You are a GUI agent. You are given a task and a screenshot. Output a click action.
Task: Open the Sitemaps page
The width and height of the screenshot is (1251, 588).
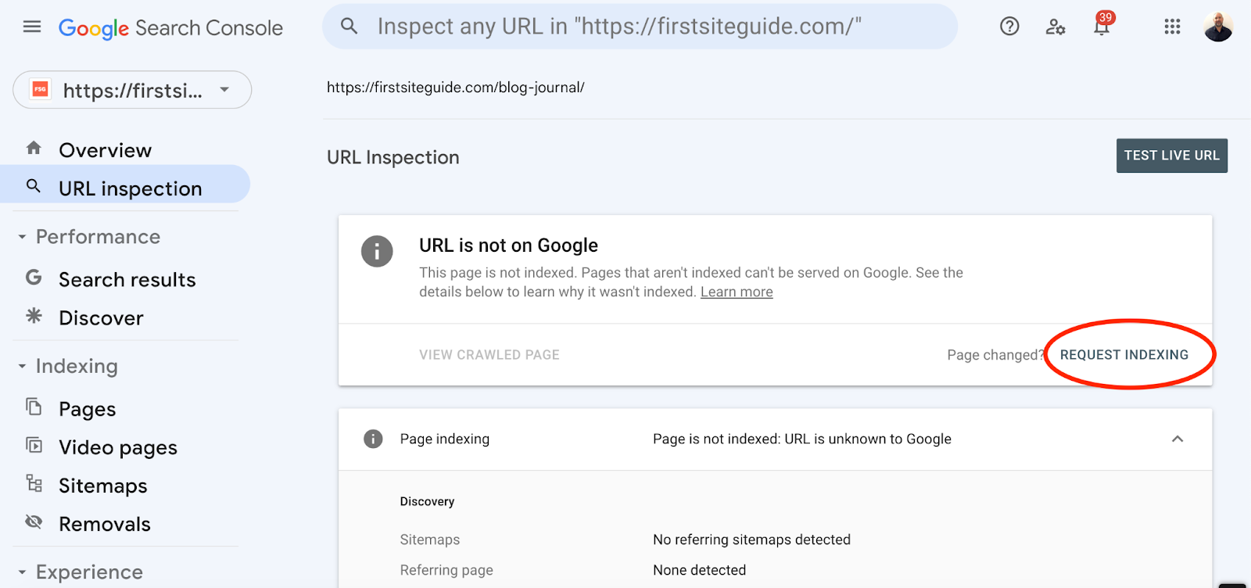102,486
